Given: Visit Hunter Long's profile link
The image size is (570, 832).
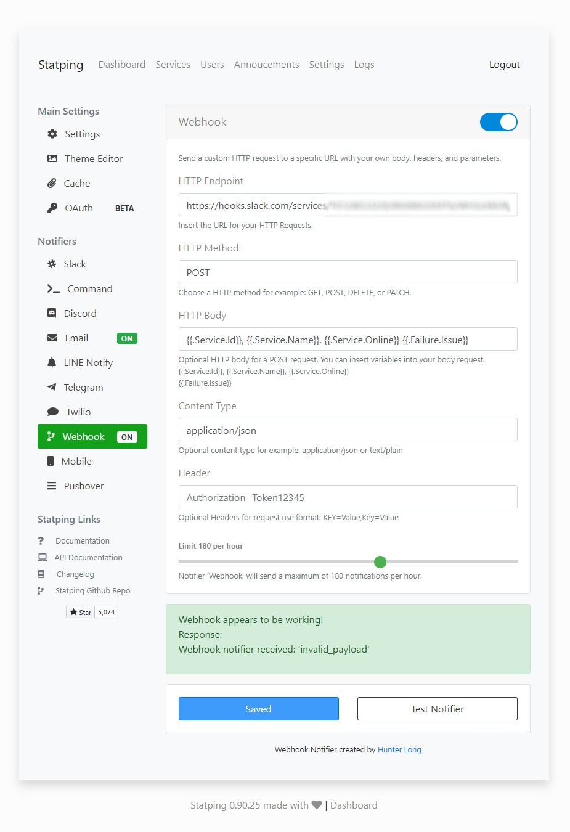Looking at the screenshot, I should point(399,749).
